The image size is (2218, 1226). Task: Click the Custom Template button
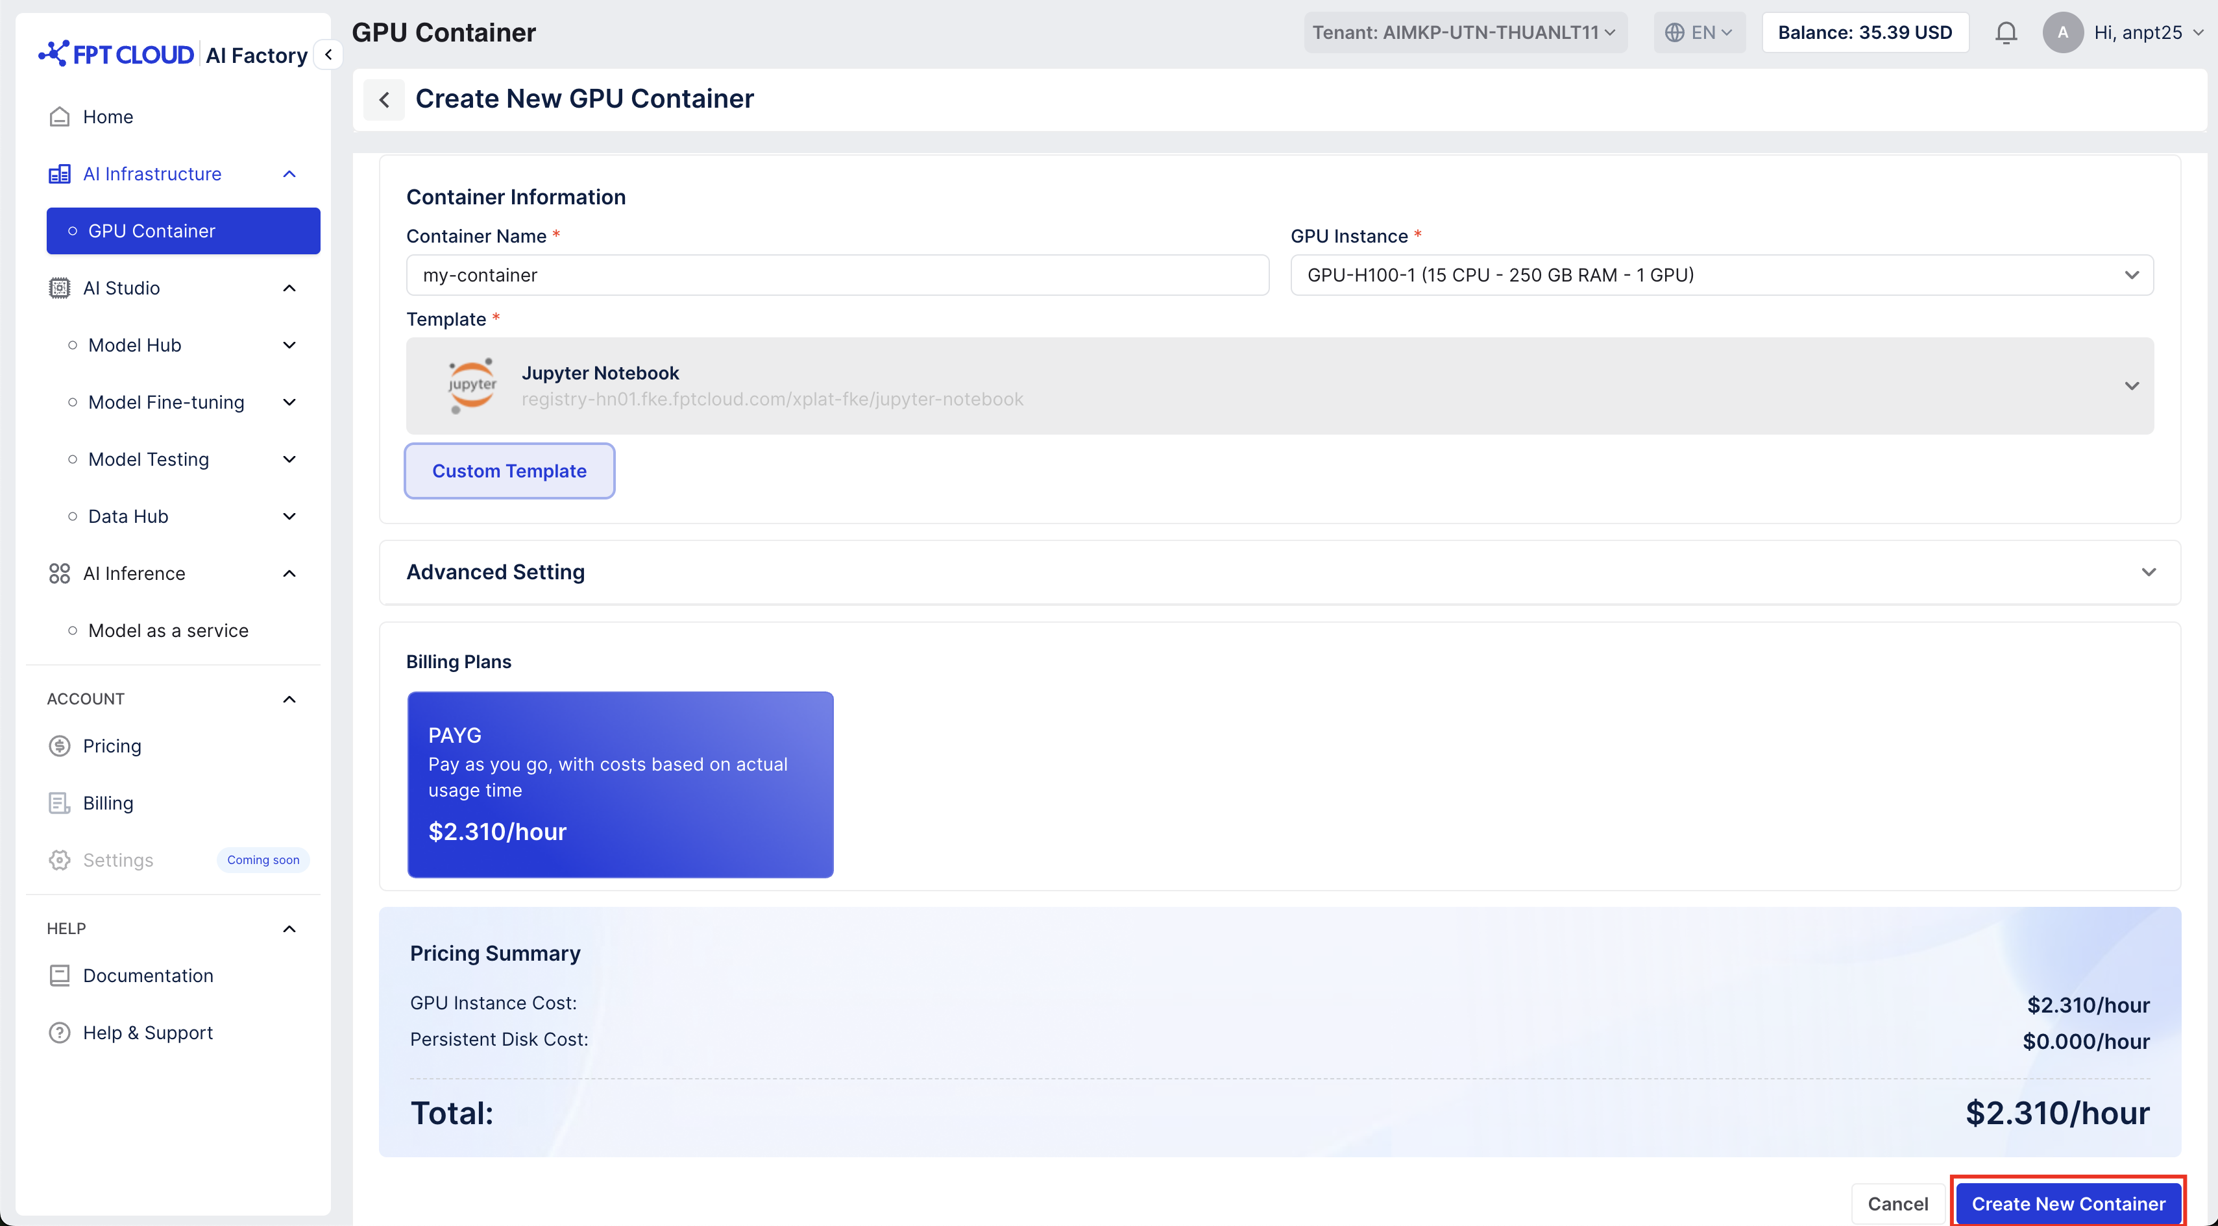510,471
